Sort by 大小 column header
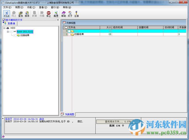189x140 pixels. [106, 28]
